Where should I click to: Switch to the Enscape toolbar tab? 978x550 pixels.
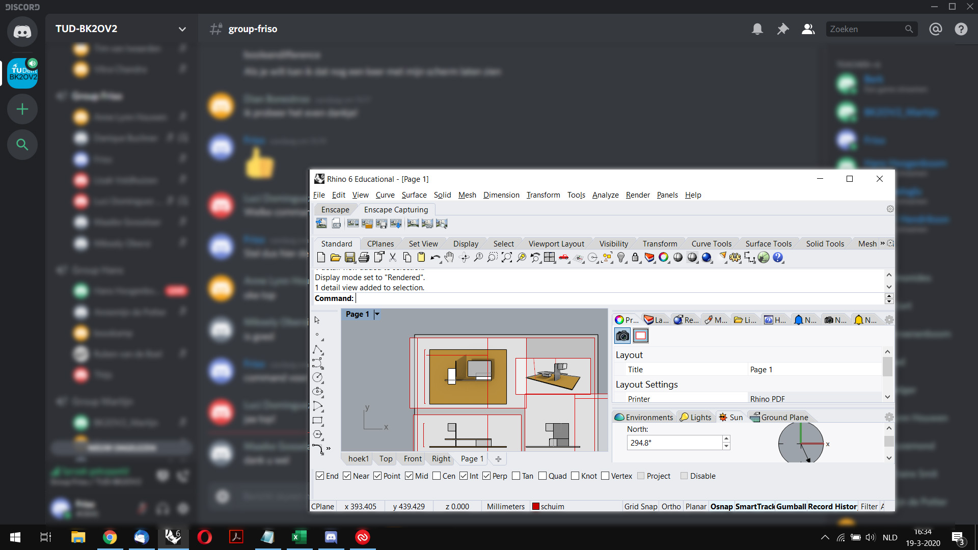coord(335,210)
